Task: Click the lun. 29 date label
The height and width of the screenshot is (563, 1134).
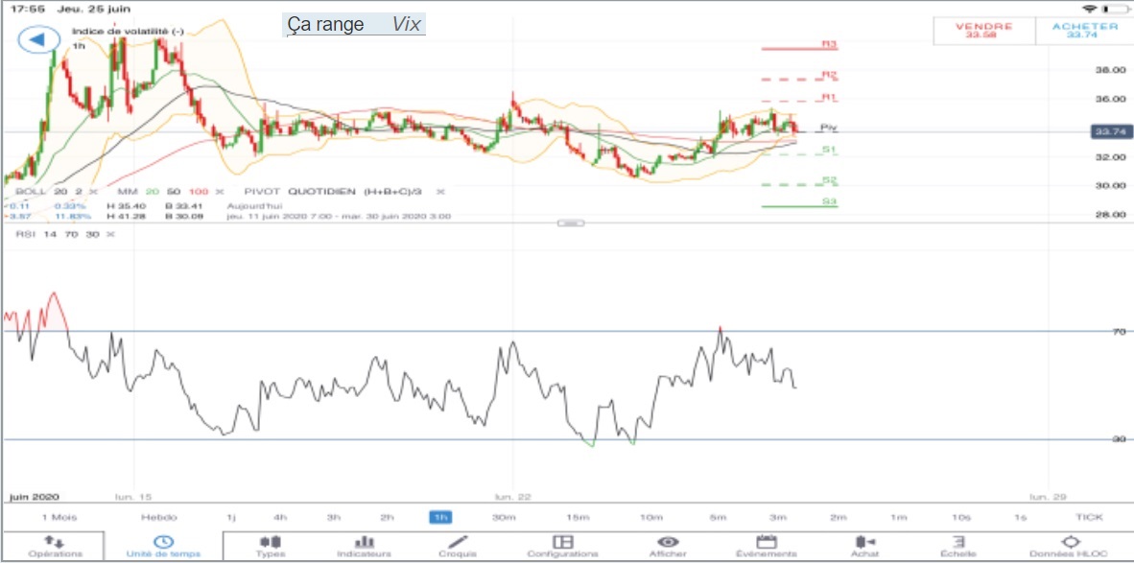Action: pos(1048,497)
